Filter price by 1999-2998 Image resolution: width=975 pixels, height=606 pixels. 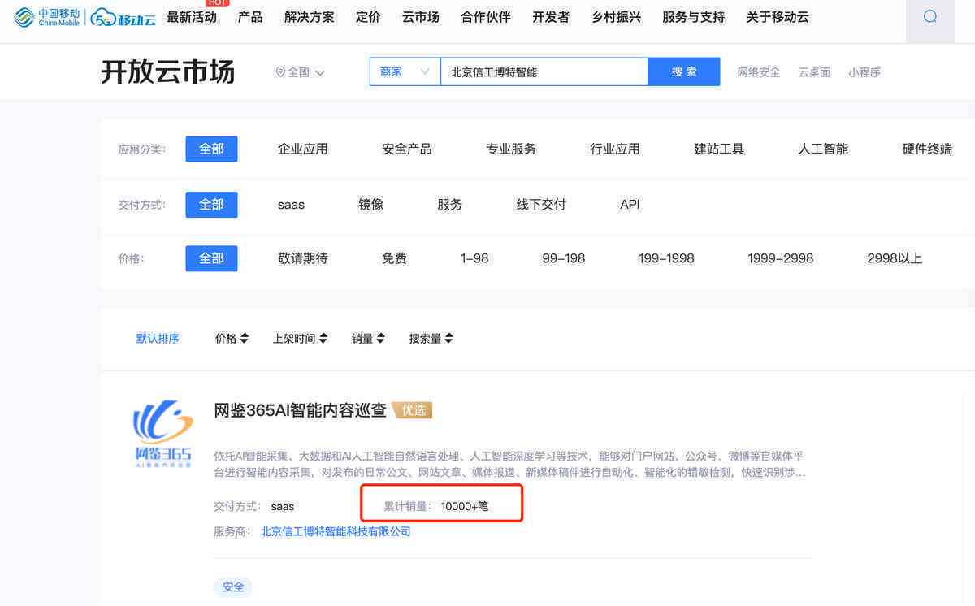[781, 258]
